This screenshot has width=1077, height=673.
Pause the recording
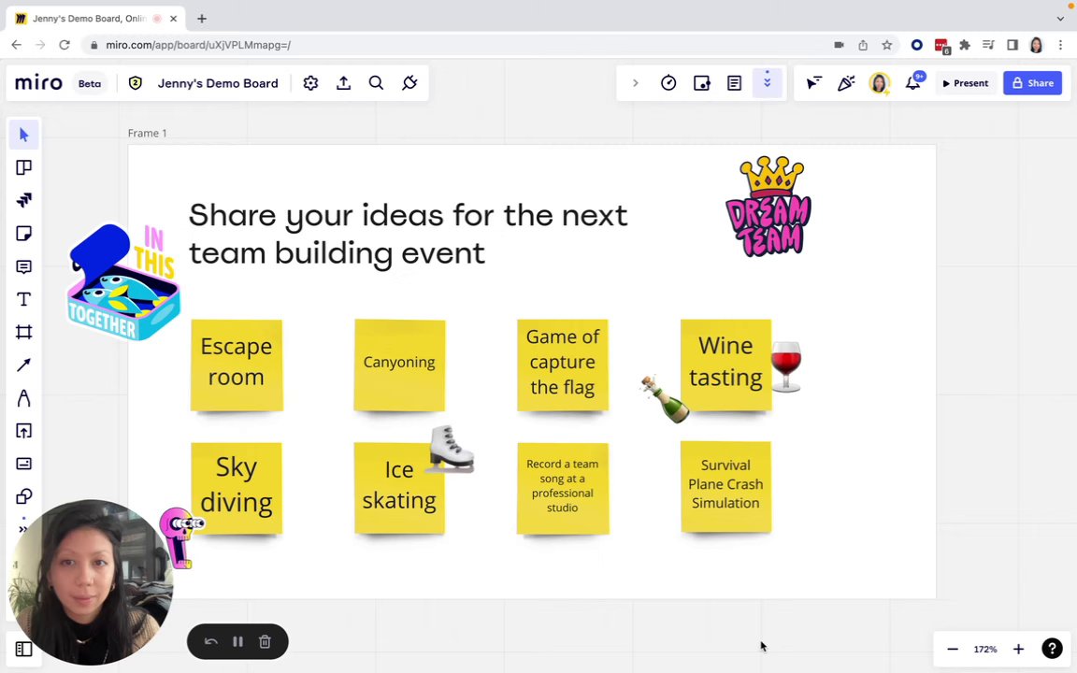point(237,641)
